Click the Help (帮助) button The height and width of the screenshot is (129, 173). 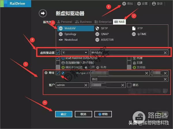(103, 114)
